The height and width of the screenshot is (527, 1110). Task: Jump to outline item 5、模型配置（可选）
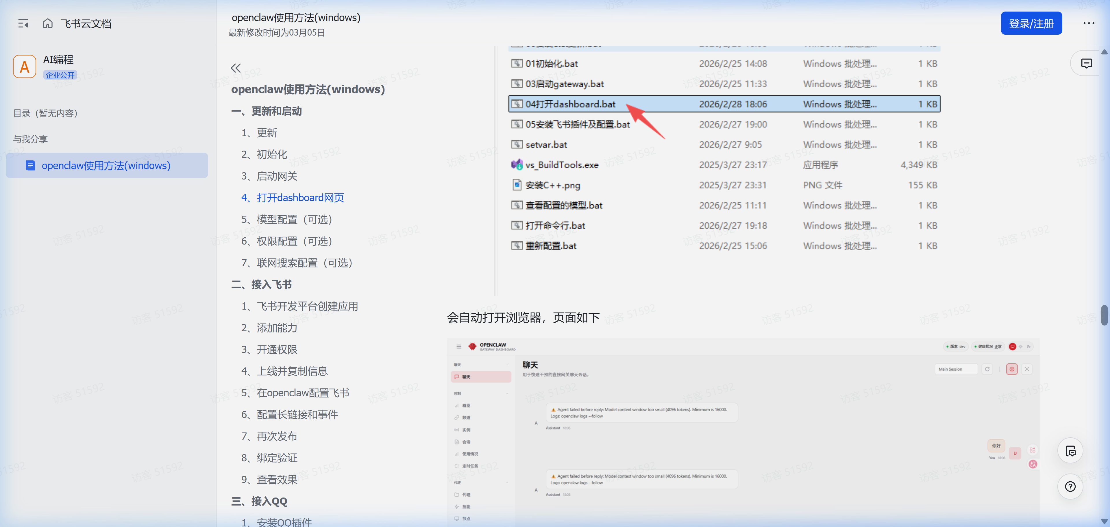tap(286, 219)
